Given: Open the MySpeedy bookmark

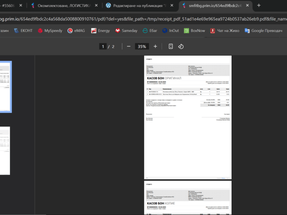Looking at the screenshot, I should (x=50, y=31).
